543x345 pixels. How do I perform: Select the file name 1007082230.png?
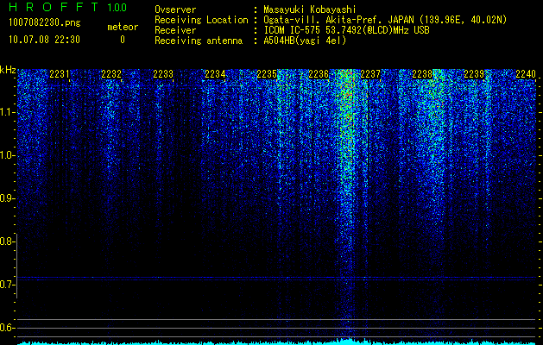pyautogui.click(x=45, y=22)
